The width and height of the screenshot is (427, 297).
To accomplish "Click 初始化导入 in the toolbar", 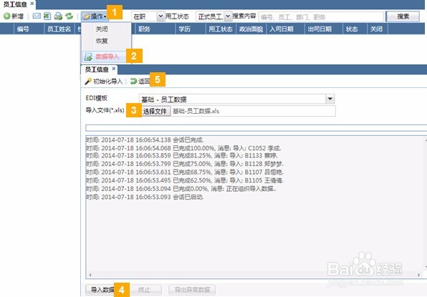I will click(x=104, y=82).
